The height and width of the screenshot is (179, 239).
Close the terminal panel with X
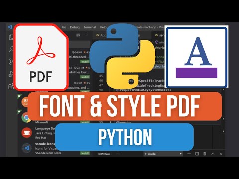pyautogui.click(x=221, y=154)
